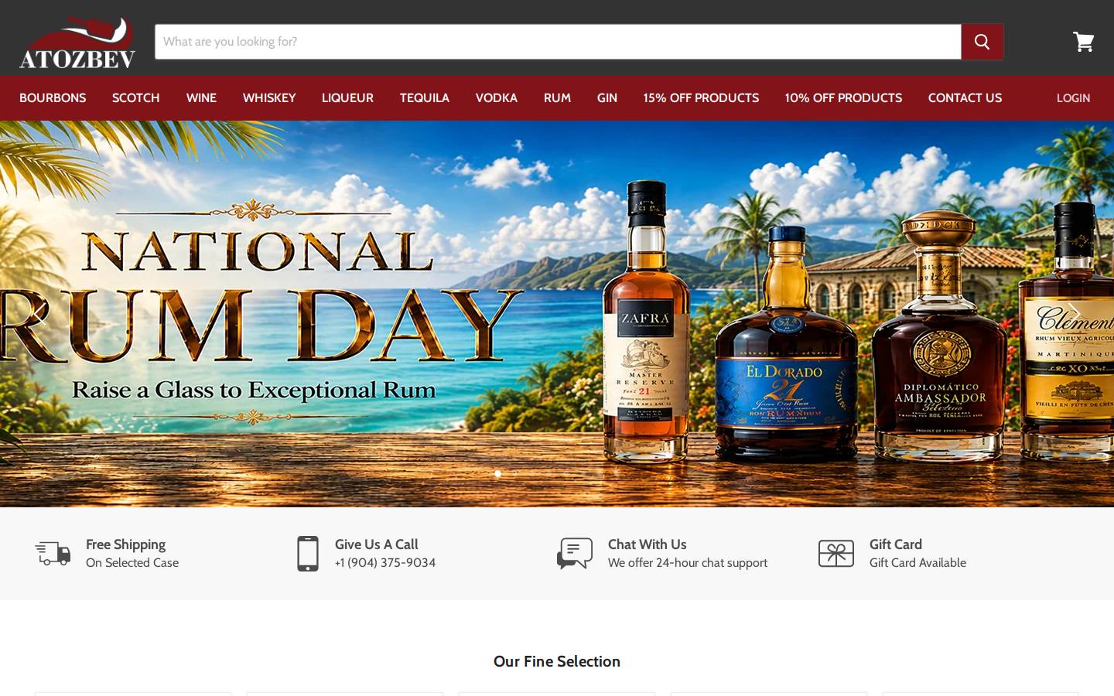Click the gift card icon

coord(836,554)
